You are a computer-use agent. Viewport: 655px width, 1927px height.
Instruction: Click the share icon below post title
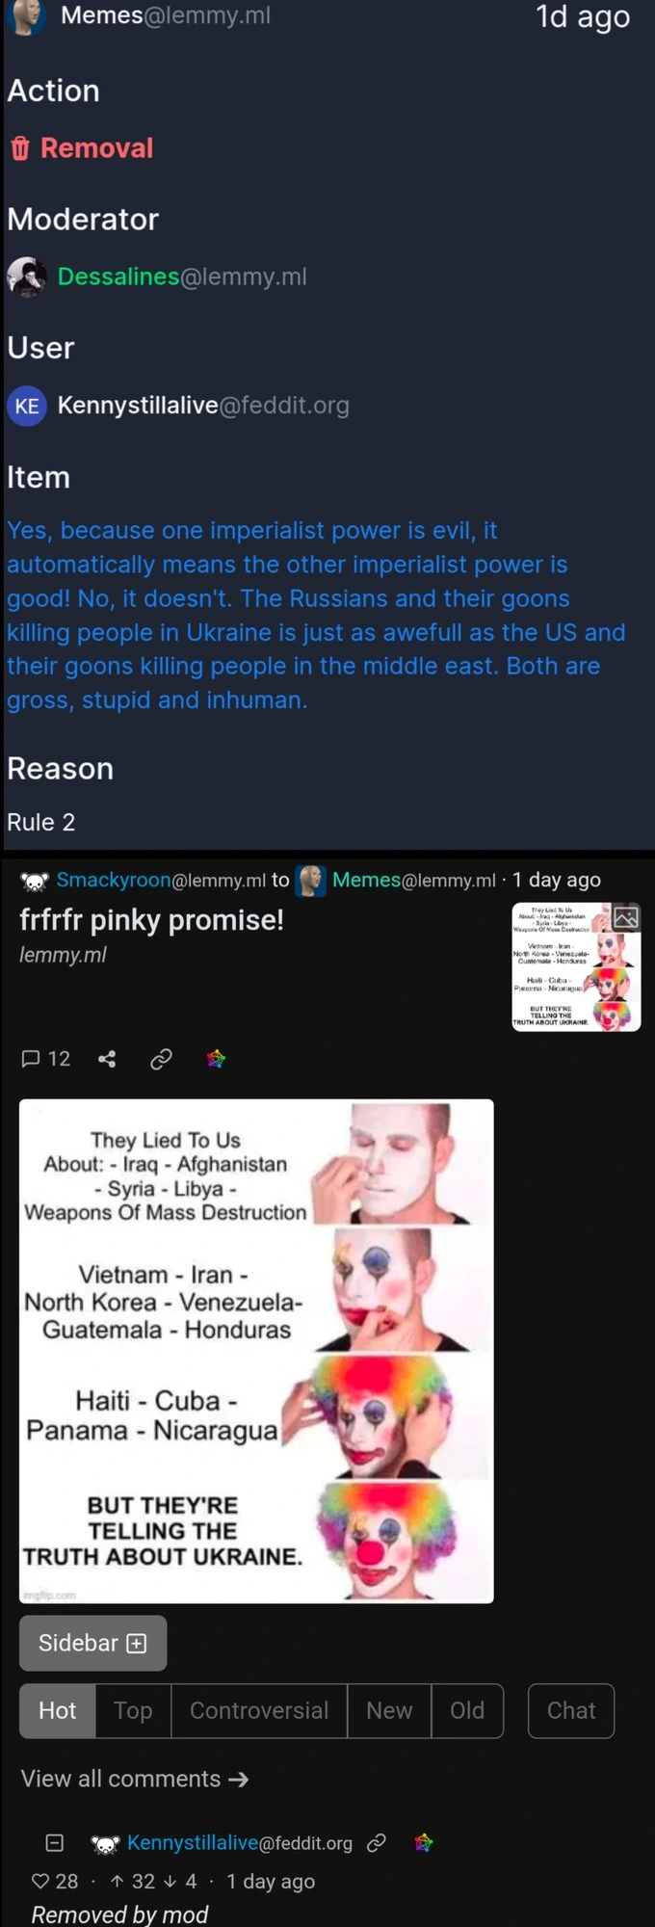pyautogui.click(x=107, y=1059)
